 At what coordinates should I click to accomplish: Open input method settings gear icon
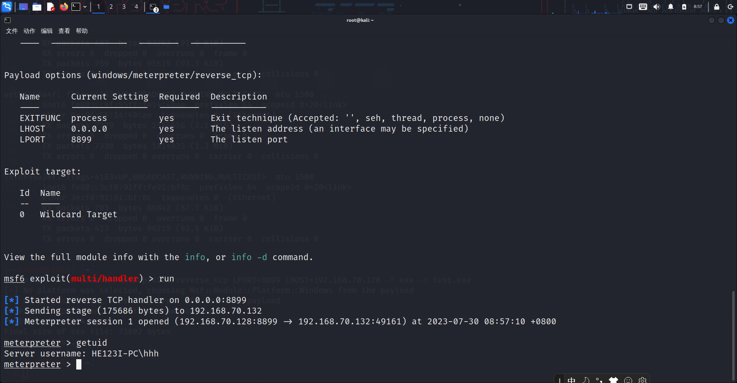642,380
